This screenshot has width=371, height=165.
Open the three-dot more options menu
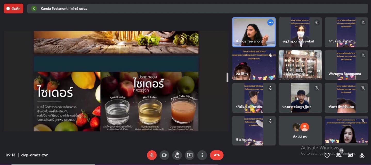[202, 155]
